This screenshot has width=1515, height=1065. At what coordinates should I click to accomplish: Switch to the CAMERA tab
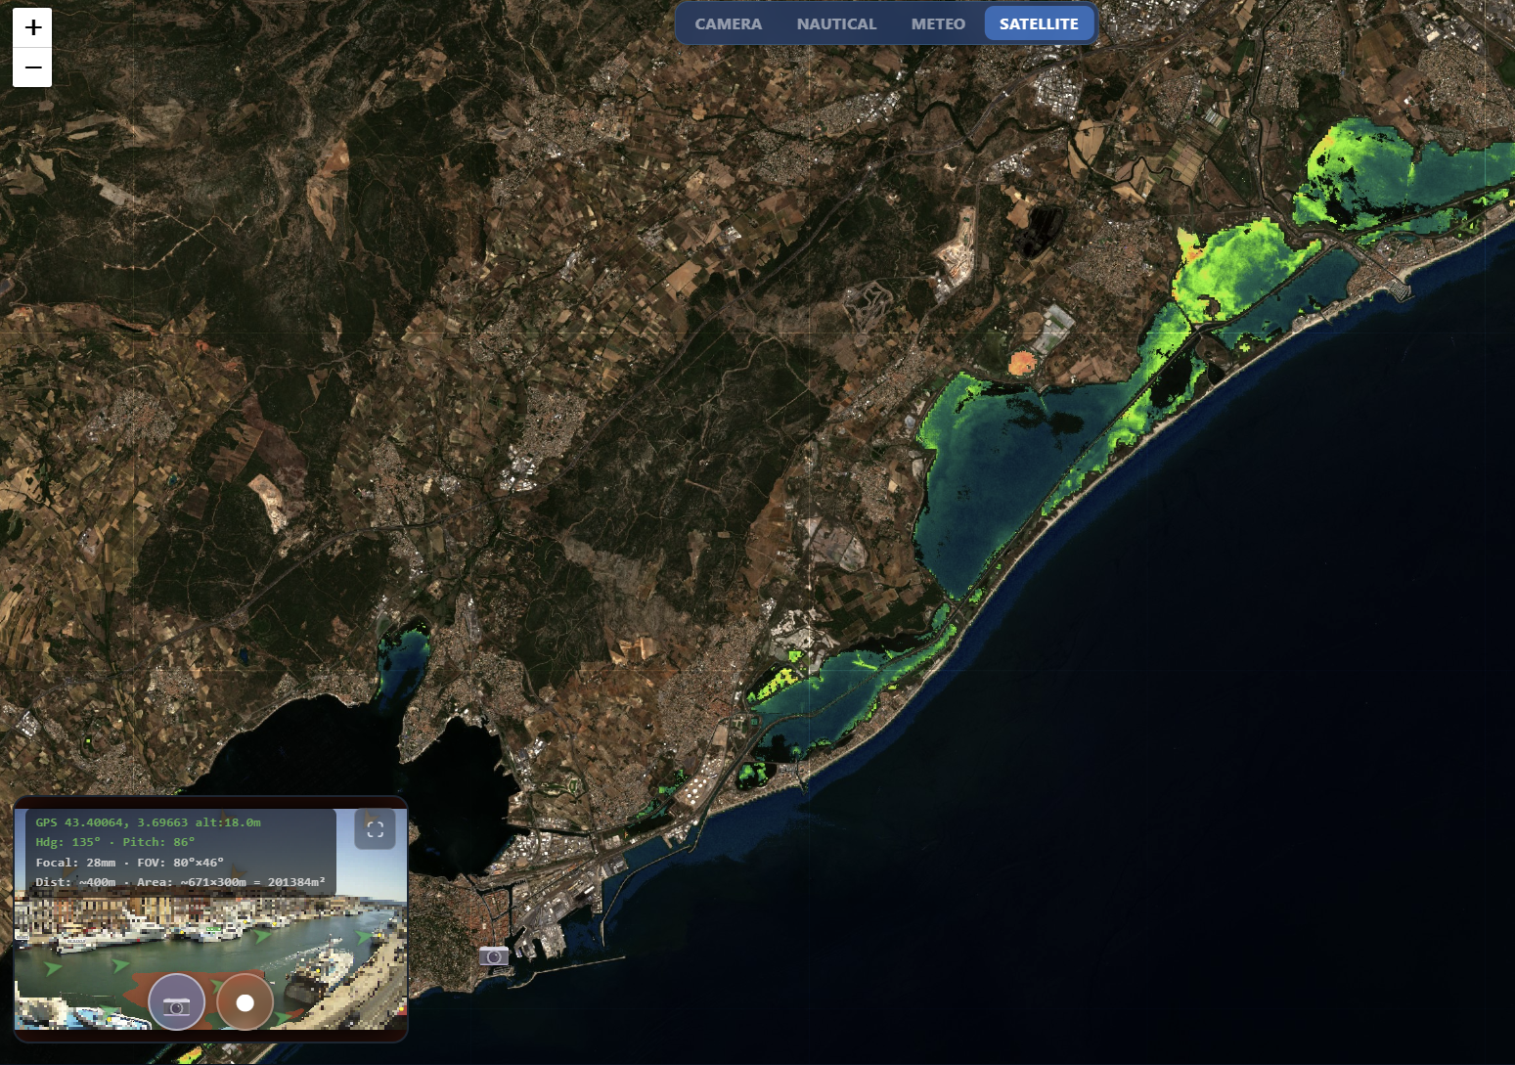(x=728, y=23)
